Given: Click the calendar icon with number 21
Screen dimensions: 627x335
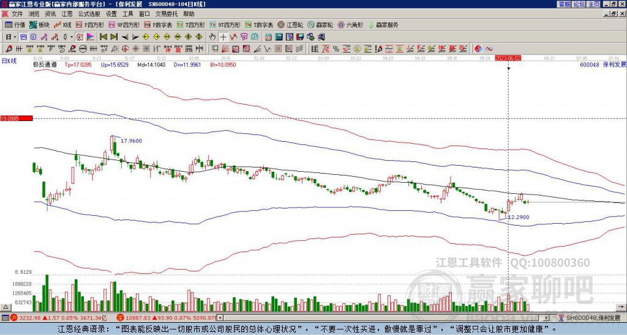Looking at the screenshot, I should (268, 37).
